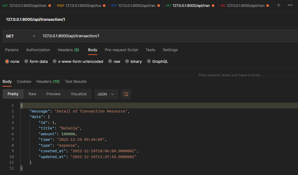Show the Test Results tab
Viewport: 298px width, 175px height.
point(76,82)
